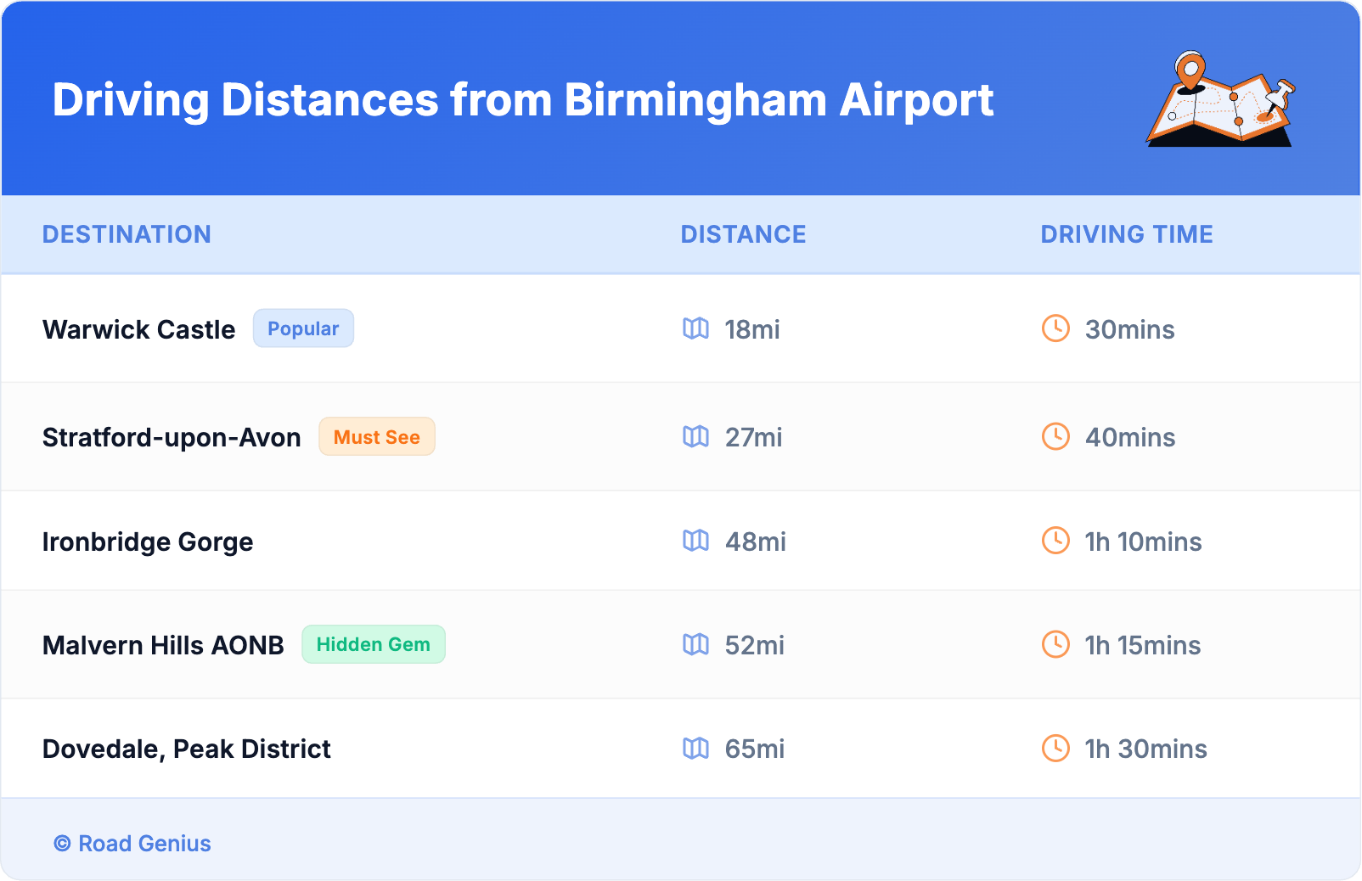The image size is (1362, 881).
Task: Click the clock icon beside 1h 30mins
Action: [x=1055, y=748]
